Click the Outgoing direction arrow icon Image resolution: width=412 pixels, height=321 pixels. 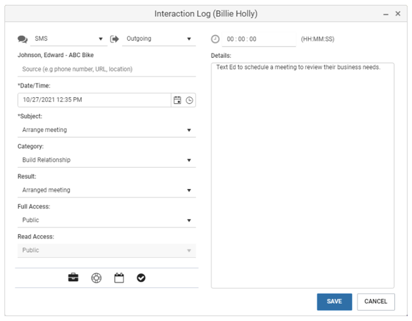pos(115,39)
